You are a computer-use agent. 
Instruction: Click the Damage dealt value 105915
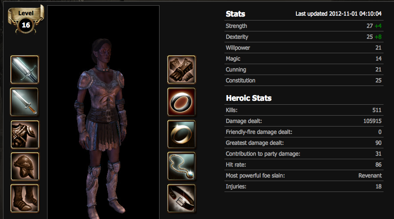[372, 121]
